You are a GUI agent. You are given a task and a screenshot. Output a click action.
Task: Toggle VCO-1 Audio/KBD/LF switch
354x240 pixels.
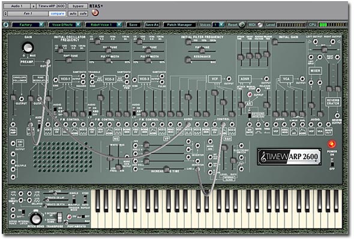[55, 111]
